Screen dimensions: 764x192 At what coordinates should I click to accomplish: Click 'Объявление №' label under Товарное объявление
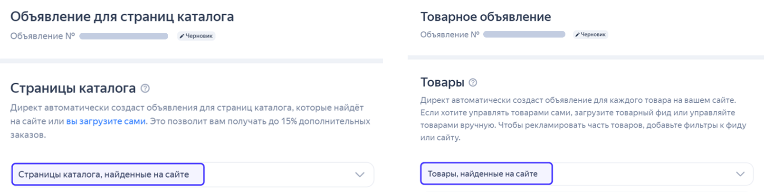click(450, 35)
